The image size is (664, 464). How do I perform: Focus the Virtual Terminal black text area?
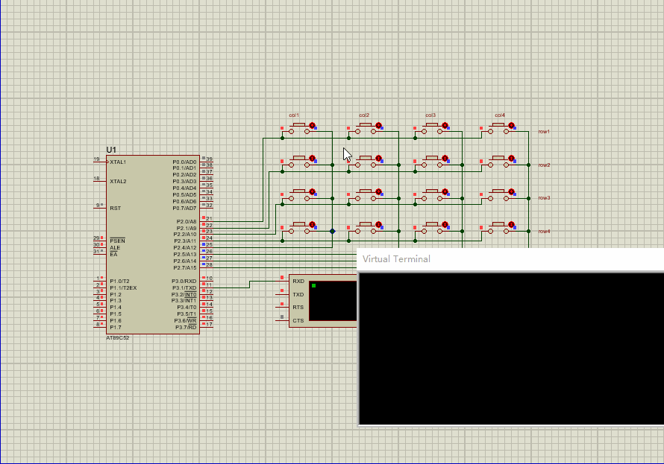[x=511, y=349]
